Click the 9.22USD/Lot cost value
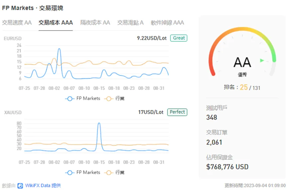287x190 pixels. [x=152, y=38]
